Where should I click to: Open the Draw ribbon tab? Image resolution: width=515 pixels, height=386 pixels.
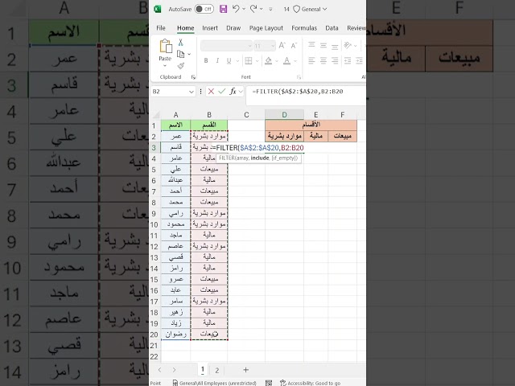(x=233, y=28)
